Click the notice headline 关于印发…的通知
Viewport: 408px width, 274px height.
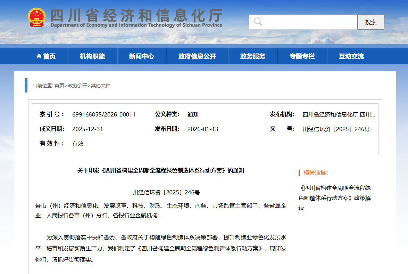click(x=160, y=170)
